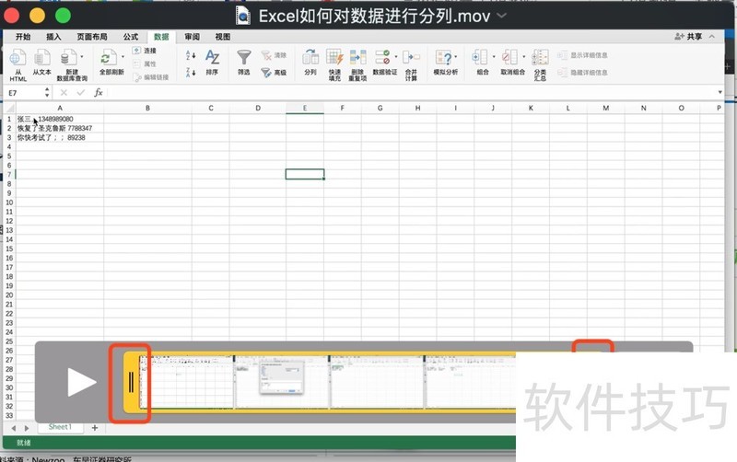Open the 新建数据库查询 dropdown arrow
737x462 pixels.
pos(80,57)
